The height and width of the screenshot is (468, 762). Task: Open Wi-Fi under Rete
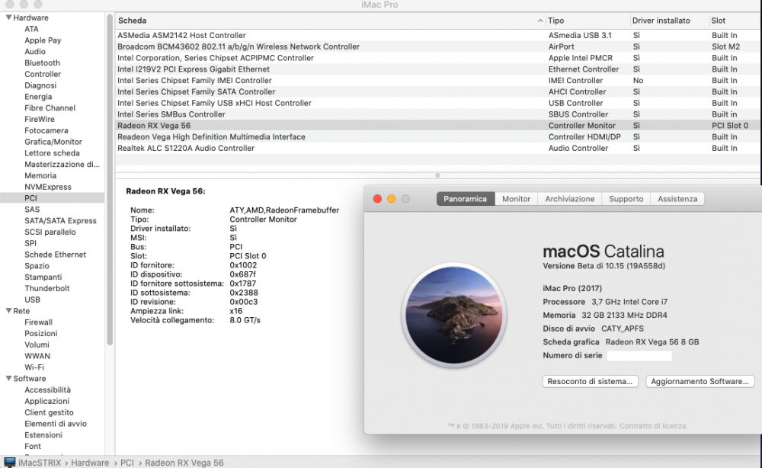click(x=34, y=367)
